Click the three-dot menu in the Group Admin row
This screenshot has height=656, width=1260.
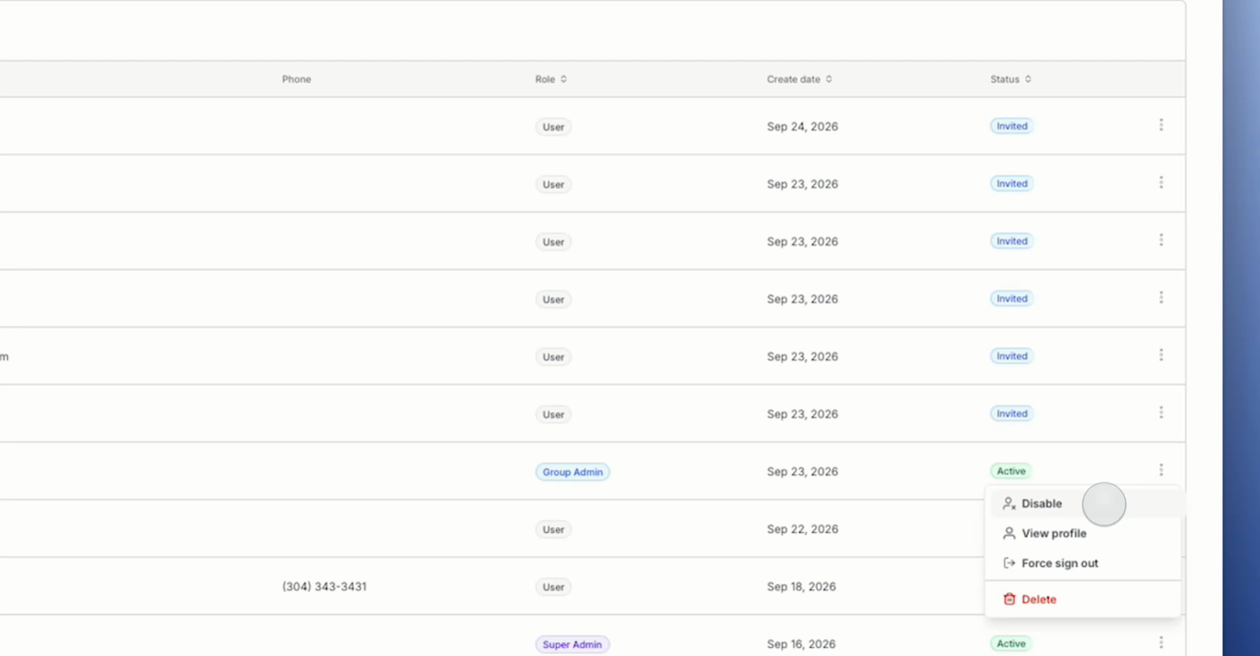[1161, 470]
